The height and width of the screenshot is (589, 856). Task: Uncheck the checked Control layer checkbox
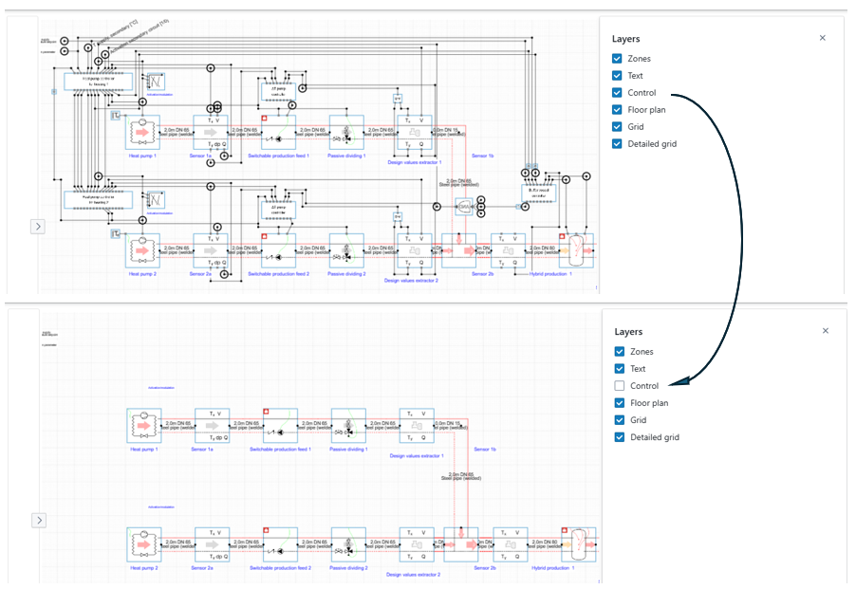click(618, 93)
